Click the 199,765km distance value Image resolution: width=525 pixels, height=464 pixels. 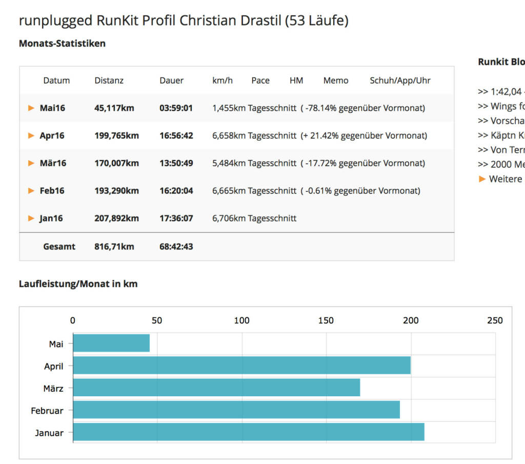coord(116,136)
